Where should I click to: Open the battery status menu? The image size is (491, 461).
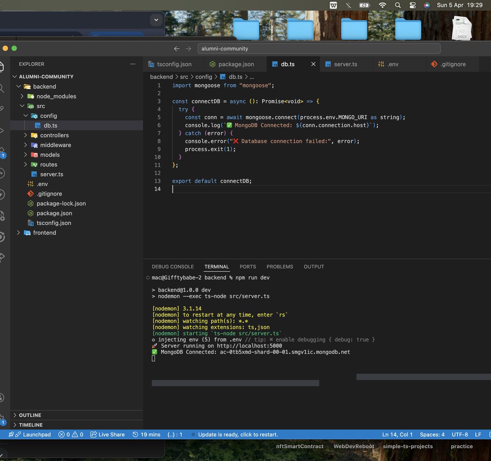point(364,5)
